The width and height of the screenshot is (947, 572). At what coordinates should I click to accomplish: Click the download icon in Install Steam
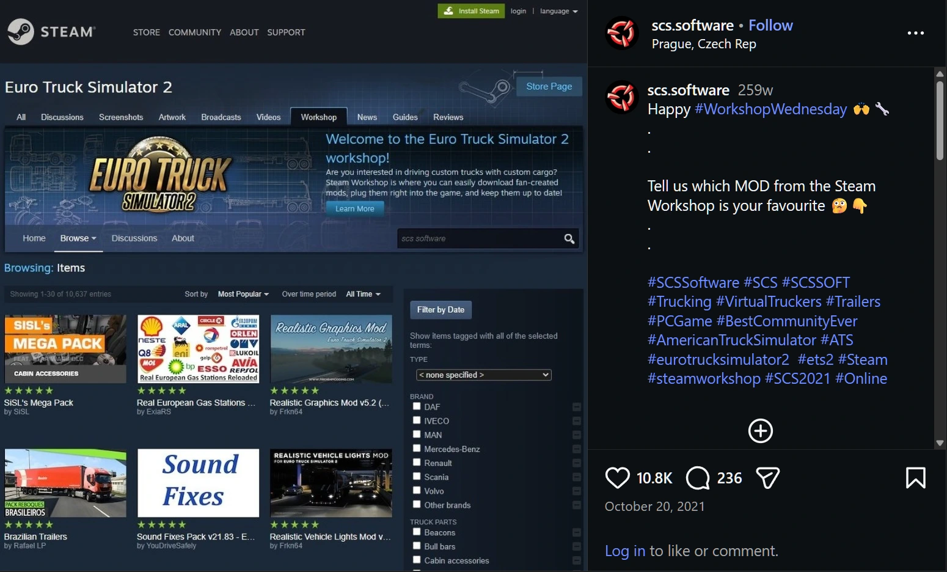click(x=448, y=11)
